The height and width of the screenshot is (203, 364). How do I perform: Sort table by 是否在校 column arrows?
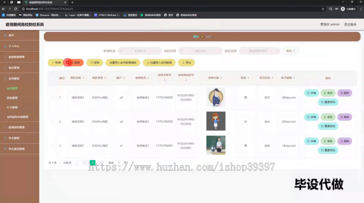point(273,78)
